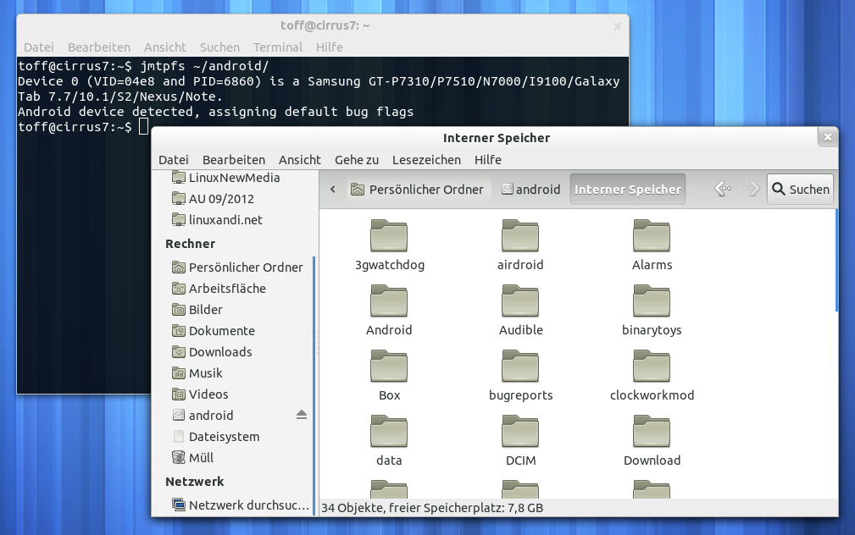
Task: Navigate to Persönlicher Ordner in path bar
Action: [x=417, y=190]
